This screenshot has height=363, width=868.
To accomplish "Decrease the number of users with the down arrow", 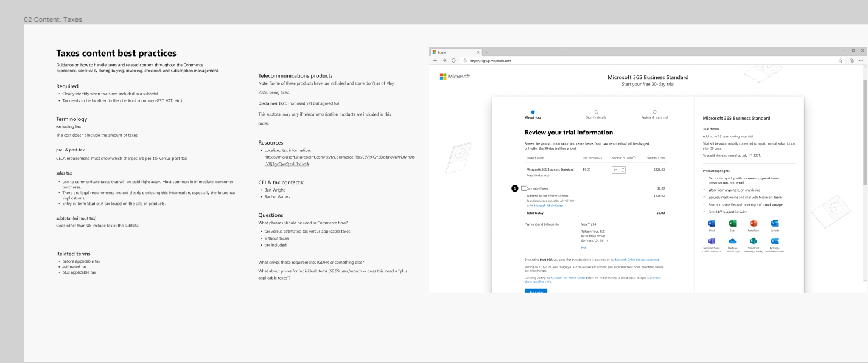I will (623, 172).
